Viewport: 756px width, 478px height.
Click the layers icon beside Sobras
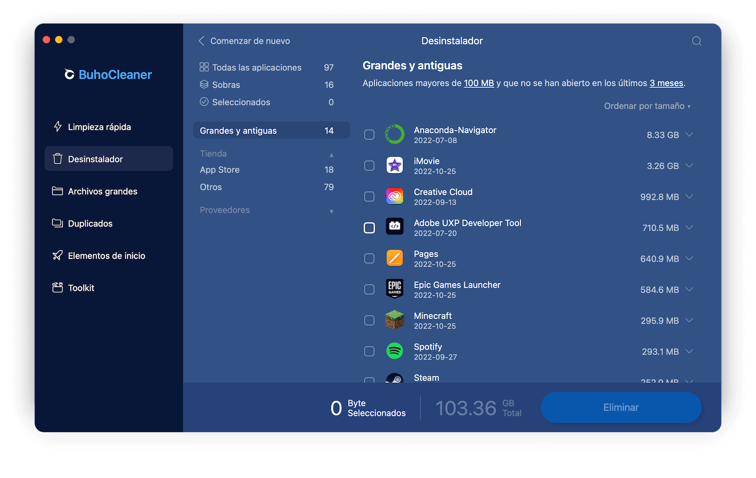click(204, 85)
